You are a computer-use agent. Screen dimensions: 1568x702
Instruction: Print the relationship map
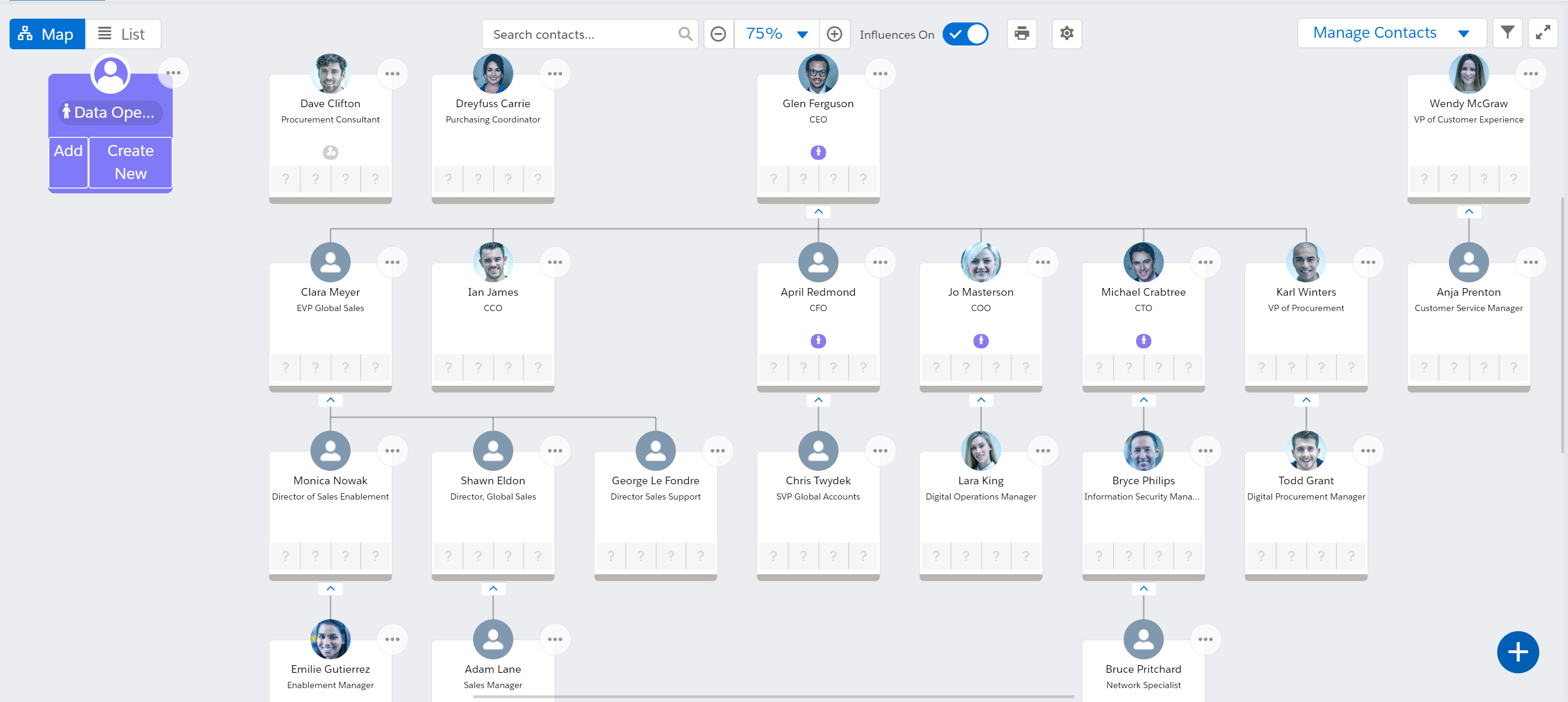(x=1021, y=33)
